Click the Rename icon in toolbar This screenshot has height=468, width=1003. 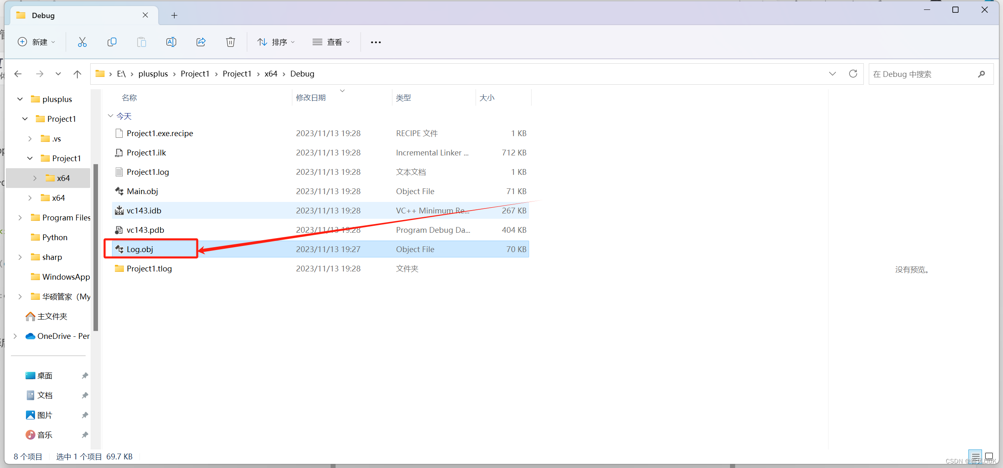tap(171, 42)
